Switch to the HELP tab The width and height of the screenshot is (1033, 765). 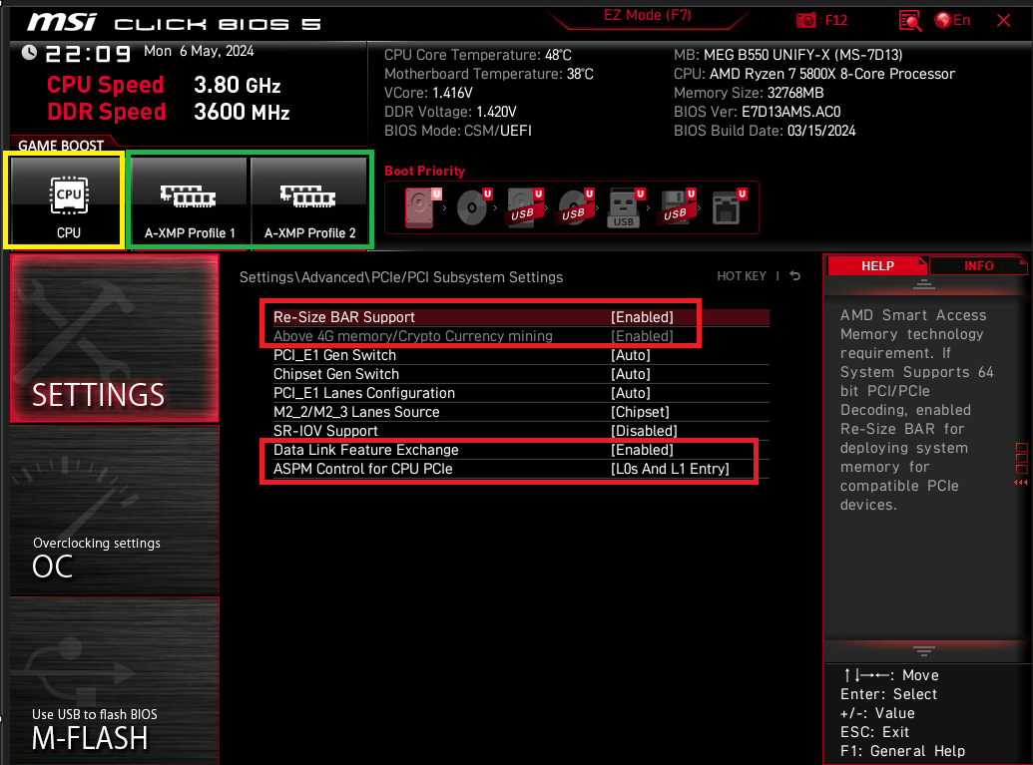coord(877,266)
